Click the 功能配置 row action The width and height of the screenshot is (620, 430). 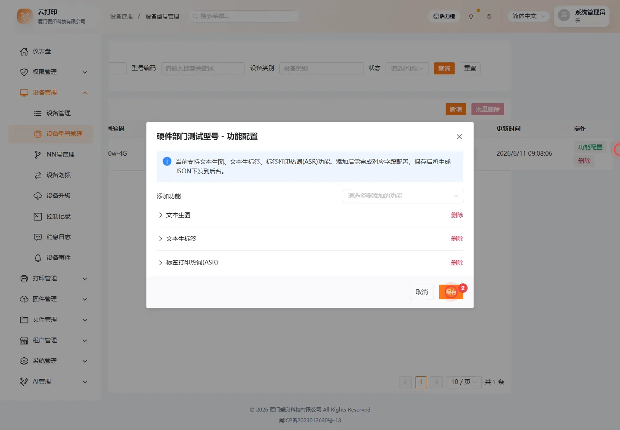(590, 147)
